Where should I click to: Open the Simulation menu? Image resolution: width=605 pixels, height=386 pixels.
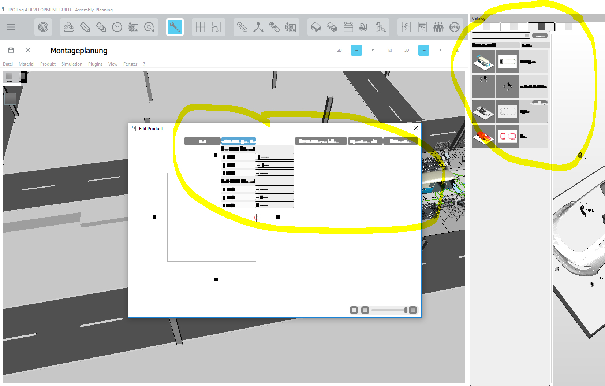coord(72,64)
